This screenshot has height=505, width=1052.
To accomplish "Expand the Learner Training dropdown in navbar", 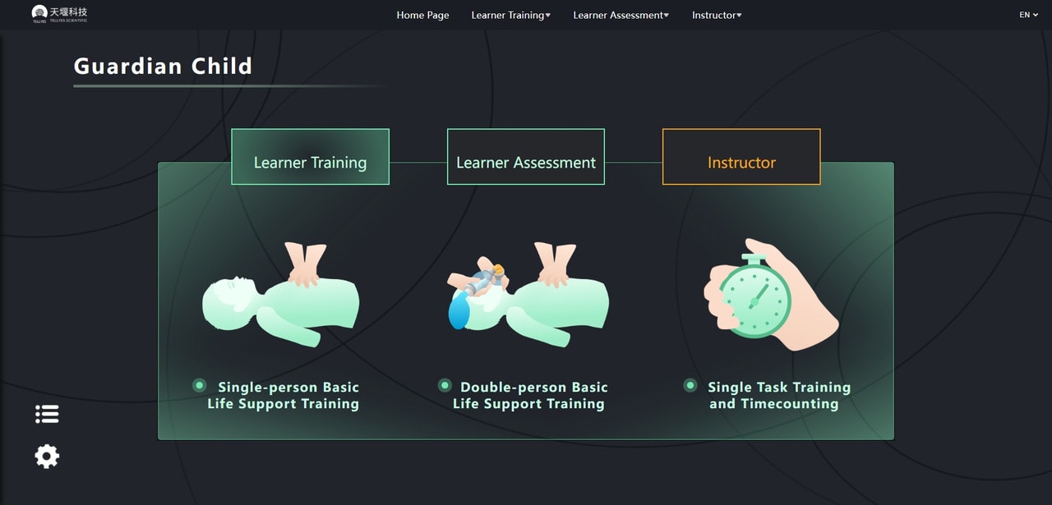I will 511,15.
